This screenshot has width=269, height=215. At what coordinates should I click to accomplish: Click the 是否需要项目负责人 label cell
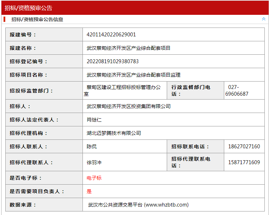44,191
